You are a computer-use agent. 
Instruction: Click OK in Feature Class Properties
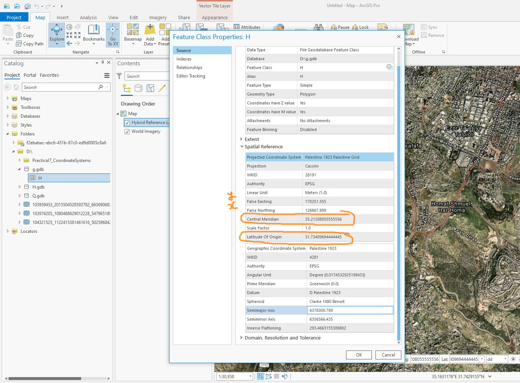tap(359, 355)
